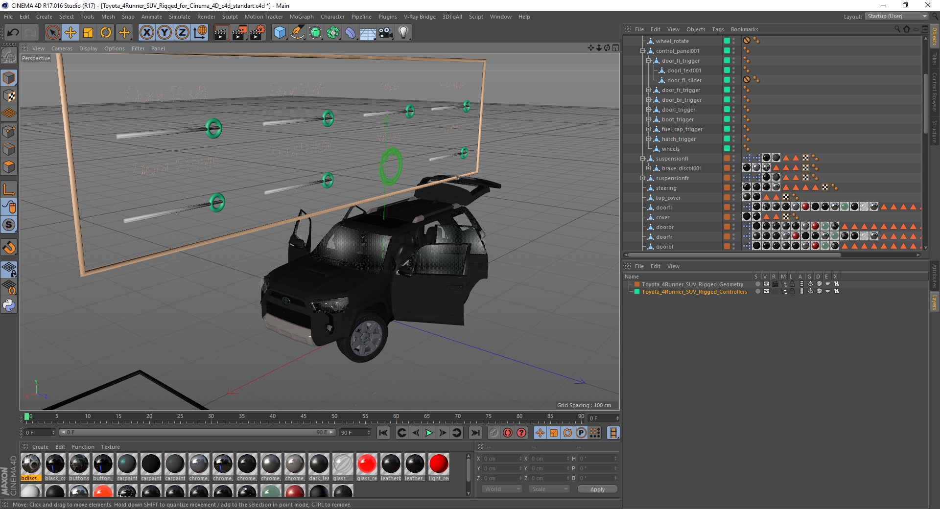Toggle Y axis lock icon
Image resolution: width=940 pixels, height=509 pixels.
click(164, 33)
